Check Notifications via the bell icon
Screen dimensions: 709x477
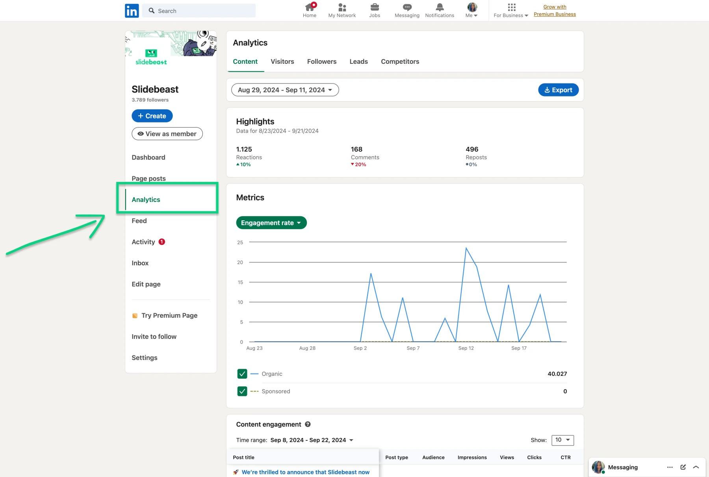point(439,7)
